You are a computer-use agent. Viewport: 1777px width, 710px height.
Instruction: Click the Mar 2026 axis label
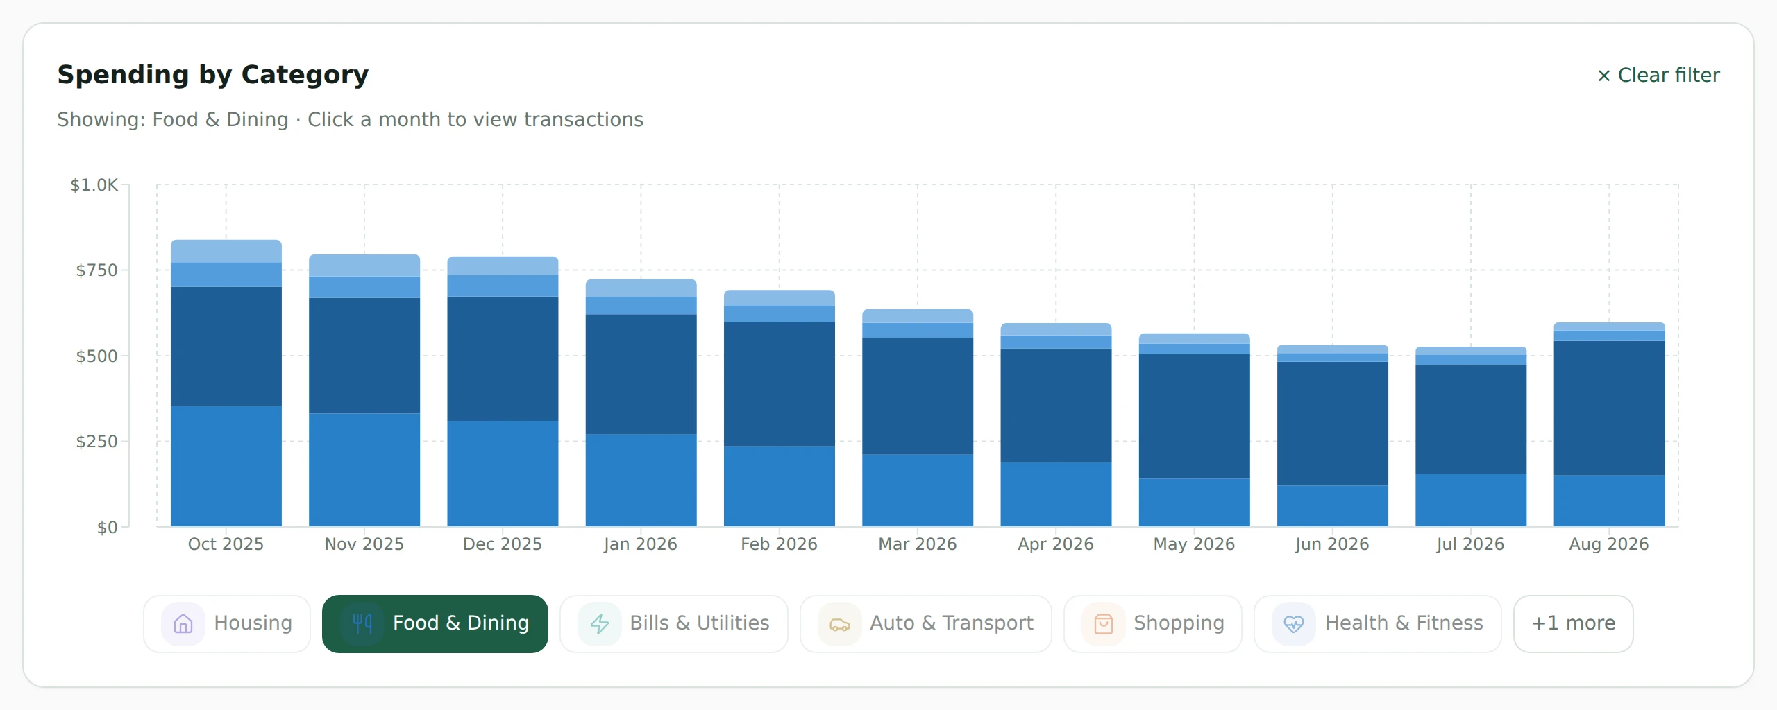[918, 544]
